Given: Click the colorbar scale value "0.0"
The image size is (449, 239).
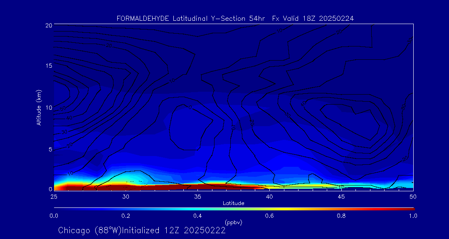Looking at the screenshot, I should click(54, 216).
